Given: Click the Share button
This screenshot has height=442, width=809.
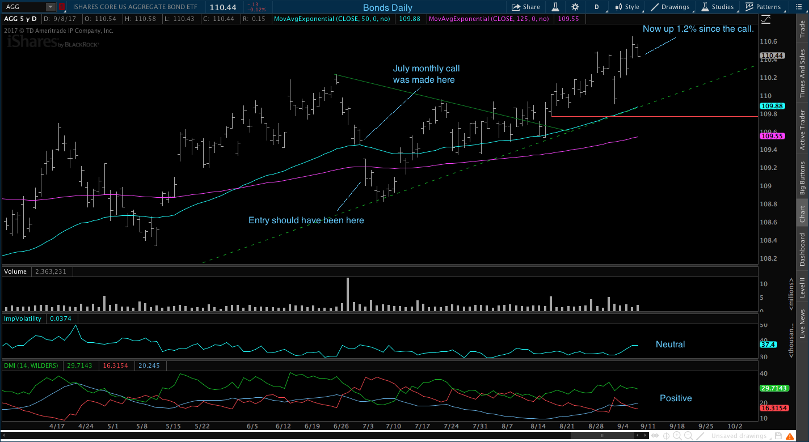Looking at the screenshot, I should (526, 7).
